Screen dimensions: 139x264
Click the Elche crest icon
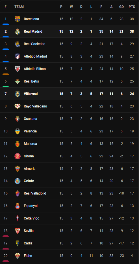[x=18, y=255]
